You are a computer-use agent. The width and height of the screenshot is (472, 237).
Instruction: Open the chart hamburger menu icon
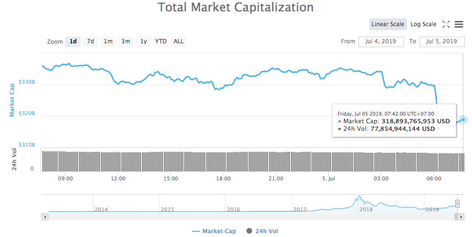click(x=459, y=24)
